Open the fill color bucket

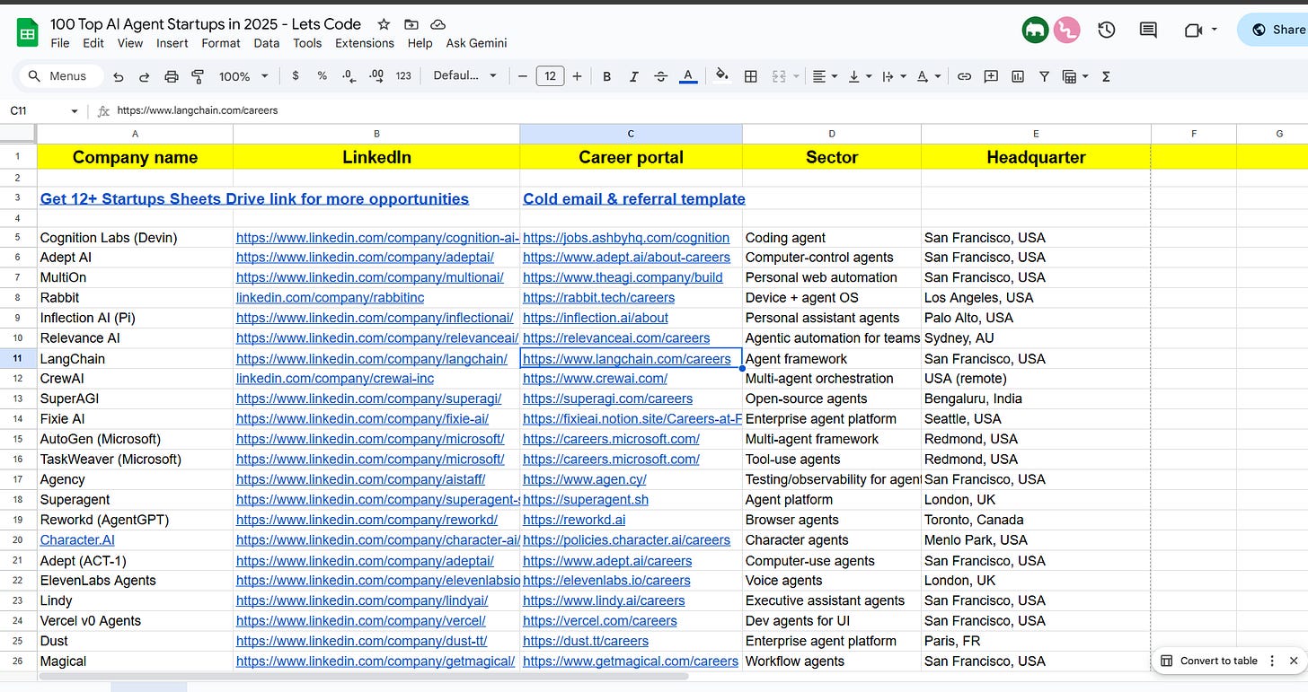point(721,76)
